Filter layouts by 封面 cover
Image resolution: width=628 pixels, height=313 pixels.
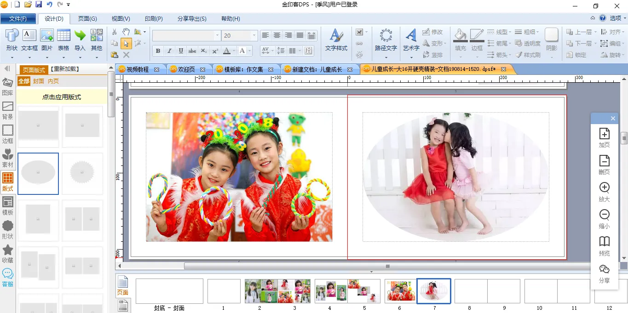pyautogui.click(x=39, y=81)
